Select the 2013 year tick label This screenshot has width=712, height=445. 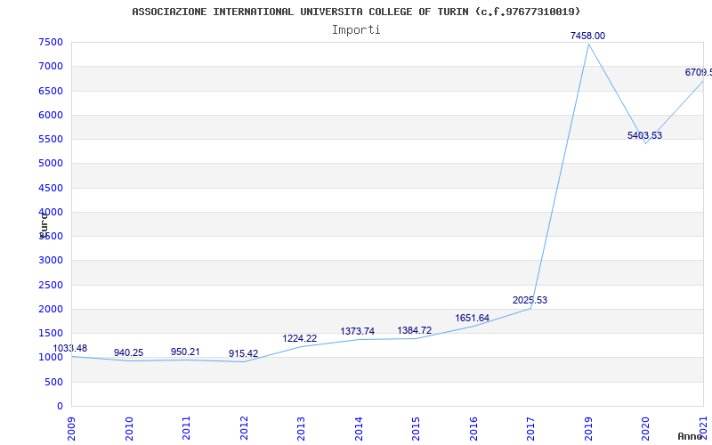pyautogui.click(x=302, y=426)
